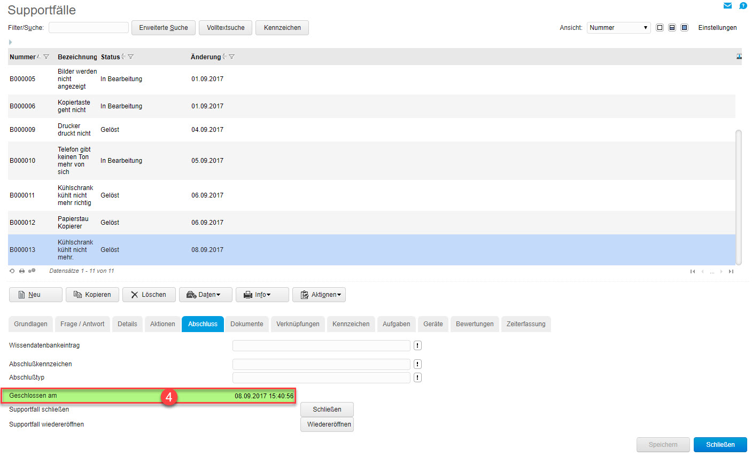752x457 pixels.
Task: Open the help question mark icon
Action: click(x=743, y=6)
